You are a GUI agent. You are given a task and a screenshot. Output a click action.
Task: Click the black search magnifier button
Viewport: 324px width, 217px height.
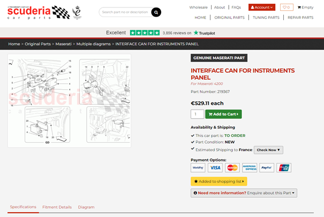point(156,12)
